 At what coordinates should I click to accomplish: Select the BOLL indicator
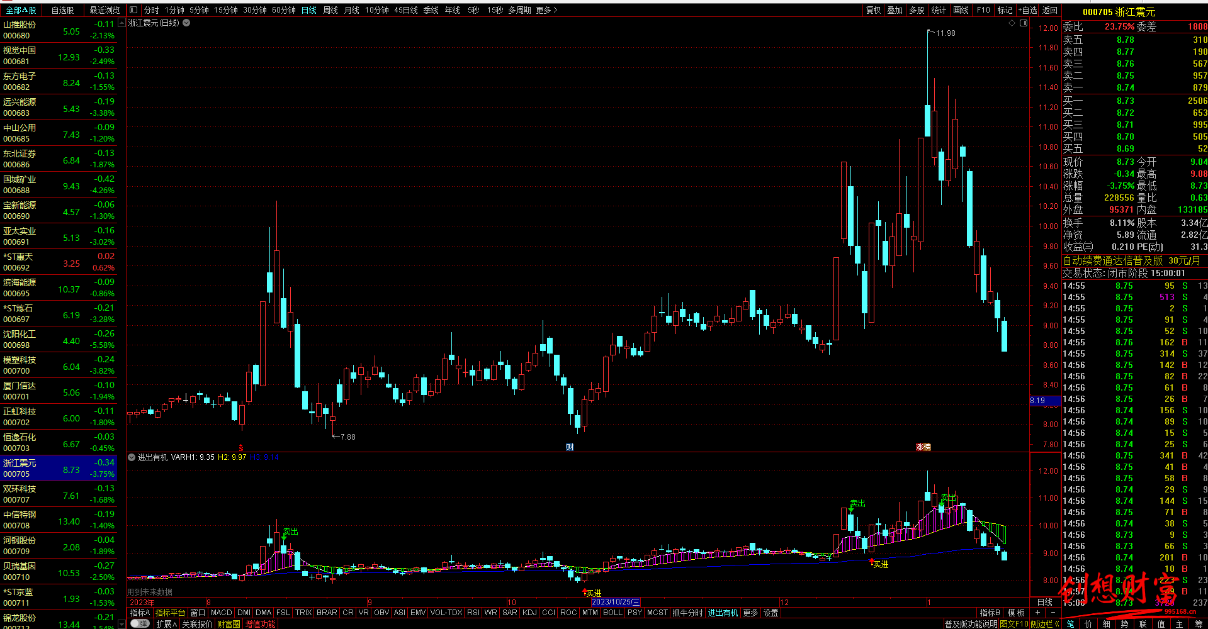(612, 612)
